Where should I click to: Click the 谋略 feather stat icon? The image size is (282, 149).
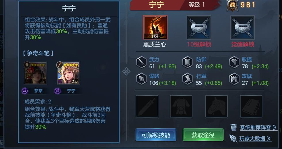coord(142,79)
